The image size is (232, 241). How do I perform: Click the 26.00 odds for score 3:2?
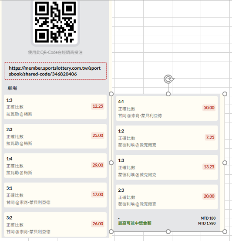(98, 224)
